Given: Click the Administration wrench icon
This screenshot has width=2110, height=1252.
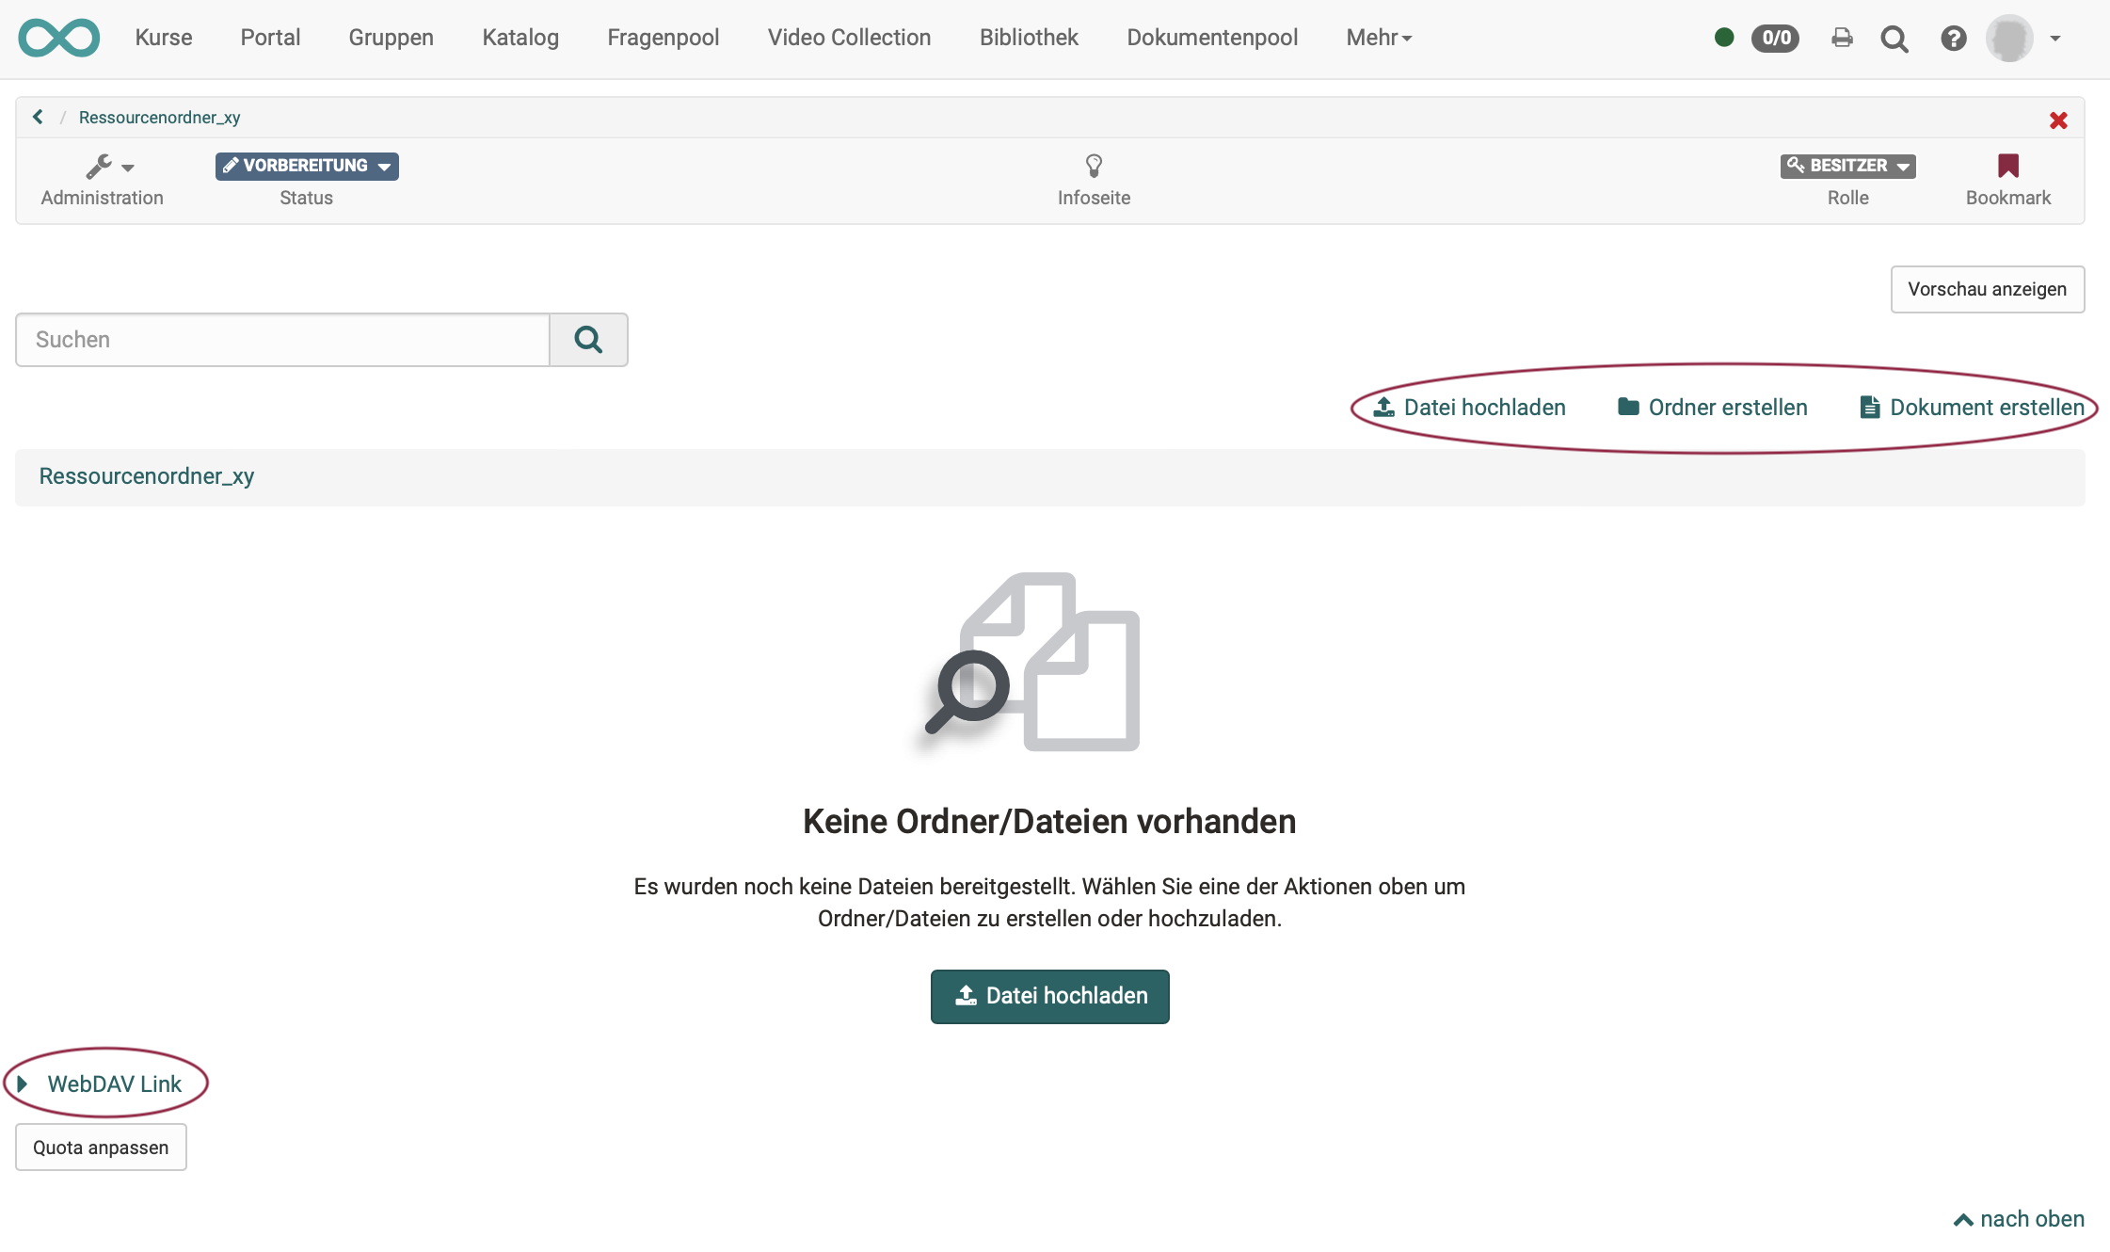Looking at the screenshot, I should [102, 166].
